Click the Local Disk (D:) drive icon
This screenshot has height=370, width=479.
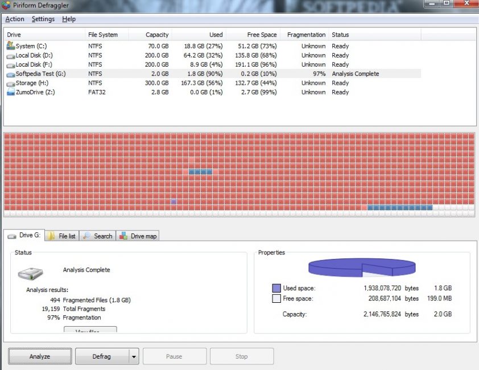click(11, 56)
